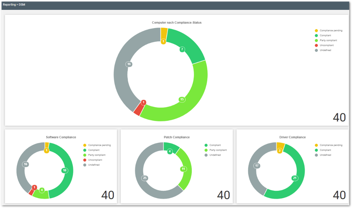Select the dark green segment labeled 7

pos(188,43)
